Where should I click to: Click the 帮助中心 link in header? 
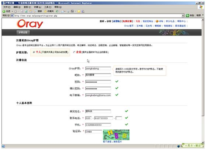(x=181, y=21)
